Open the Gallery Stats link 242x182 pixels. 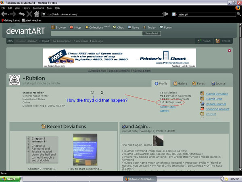(168, 107)
